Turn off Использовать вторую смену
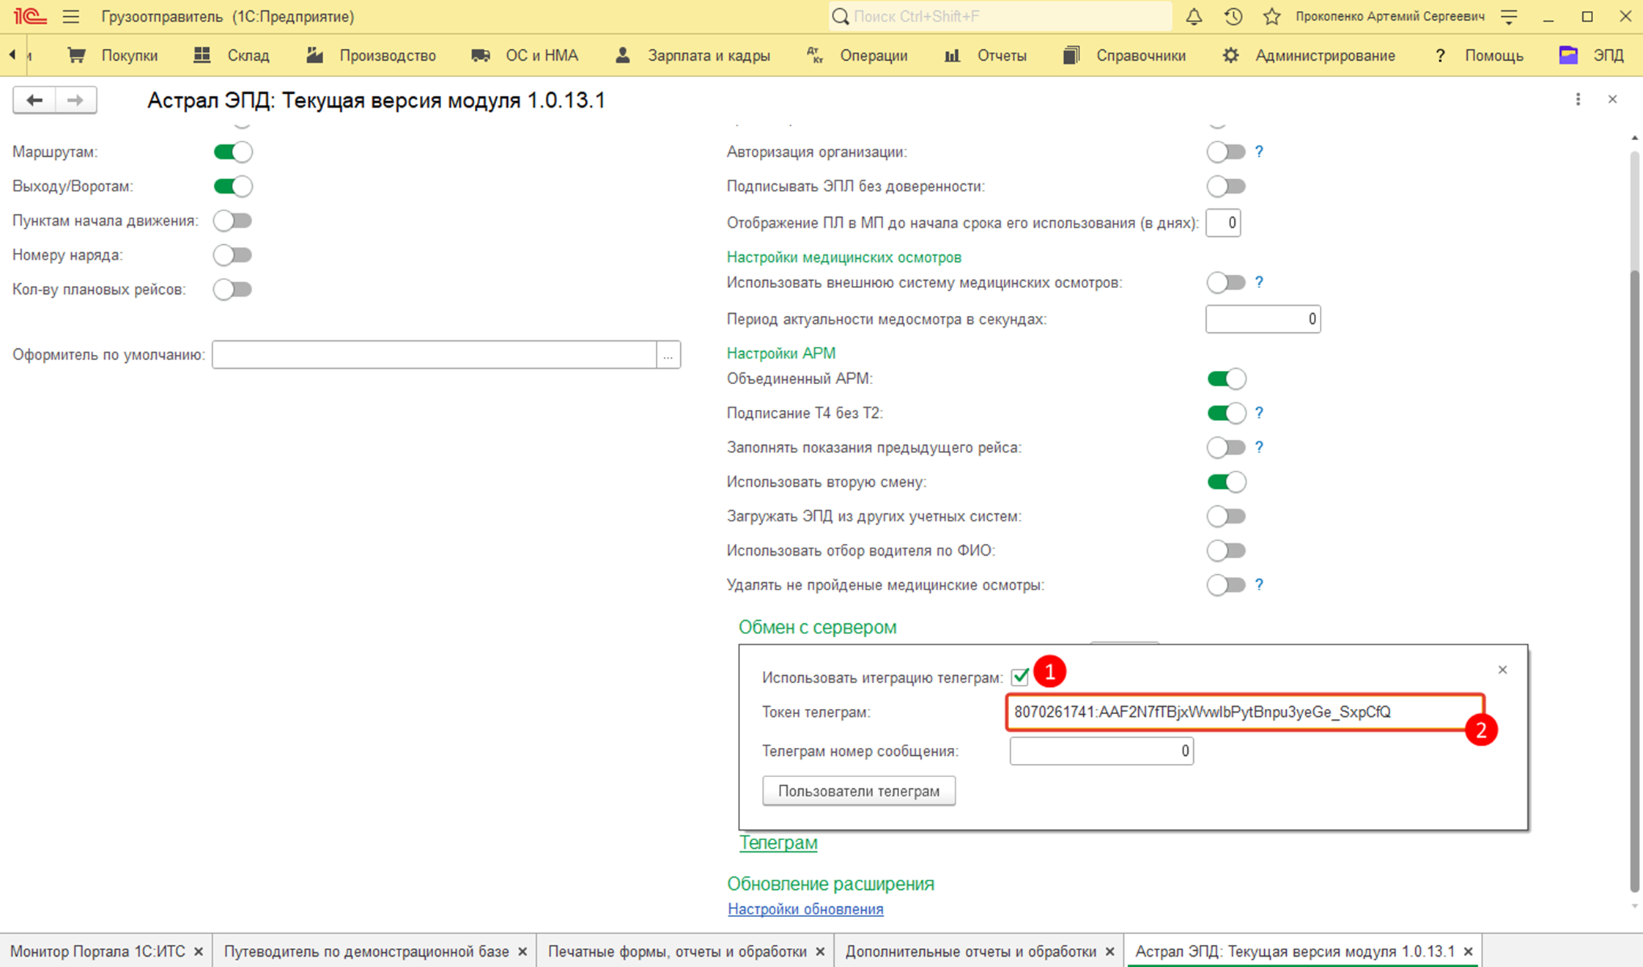1643x967 pixels. pos(1226,482)
